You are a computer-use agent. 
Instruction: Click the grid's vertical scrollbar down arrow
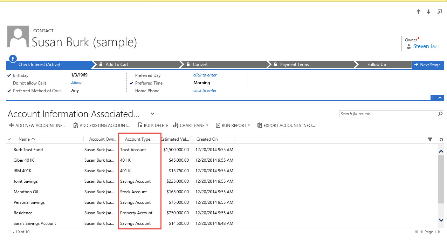(441, 220)
